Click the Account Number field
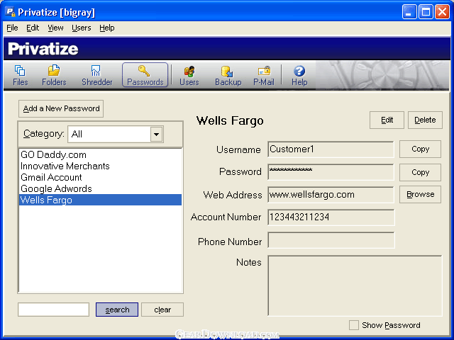 [x=331, y=217]
